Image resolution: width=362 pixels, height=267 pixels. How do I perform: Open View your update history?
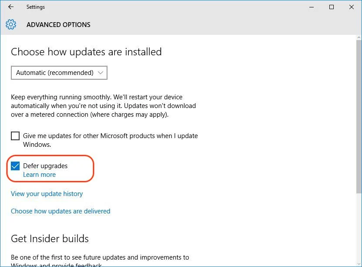tap(47, 194)
